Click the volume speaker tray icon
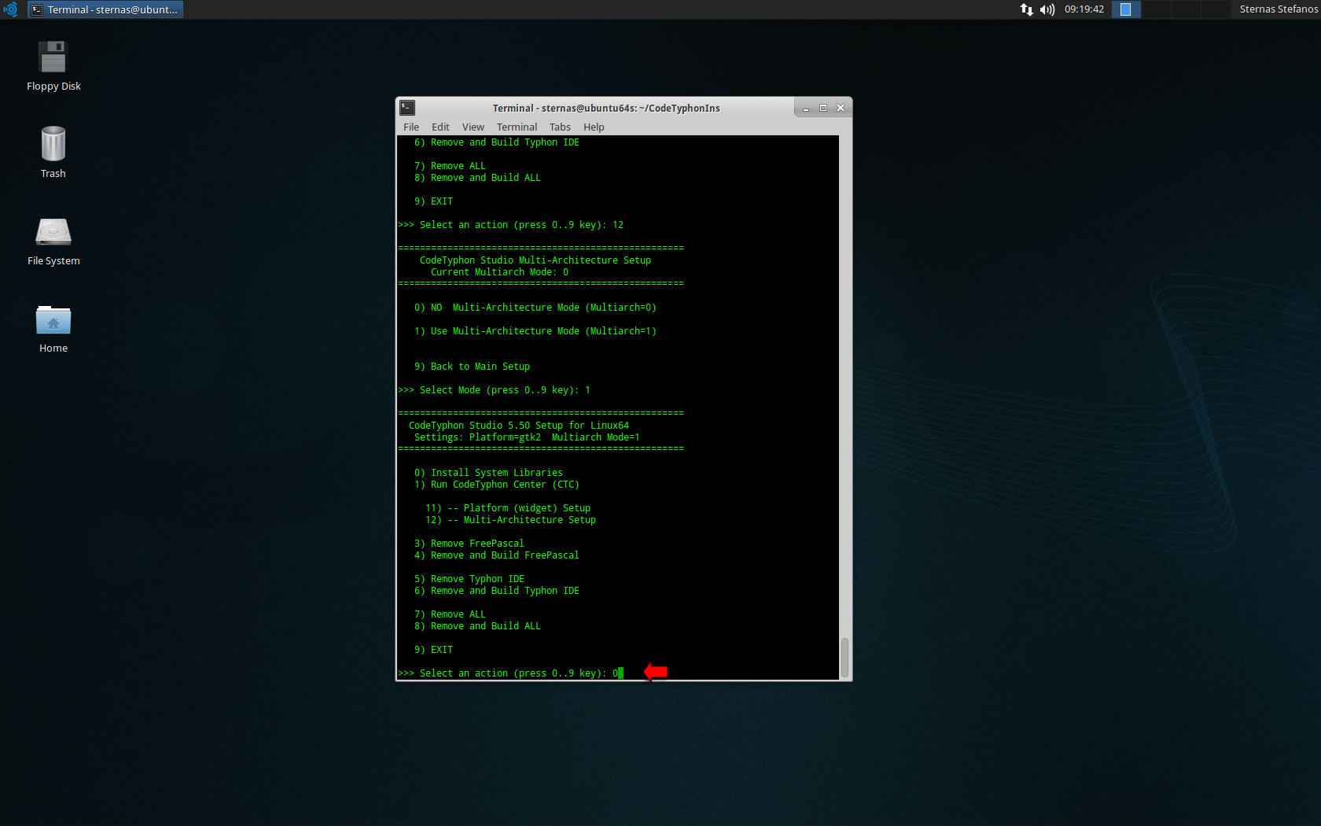Viewport: 1321px width, 826px height. tap(1047, 9)
